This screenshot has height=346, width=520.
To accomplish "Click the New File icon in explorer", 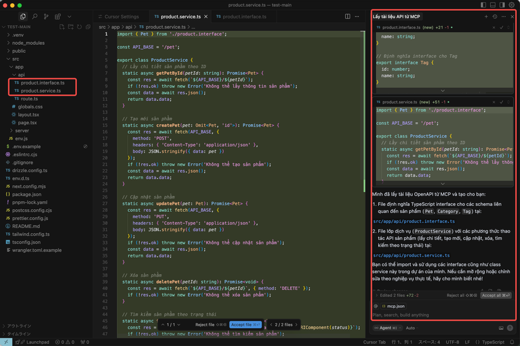I will (62, 27).
